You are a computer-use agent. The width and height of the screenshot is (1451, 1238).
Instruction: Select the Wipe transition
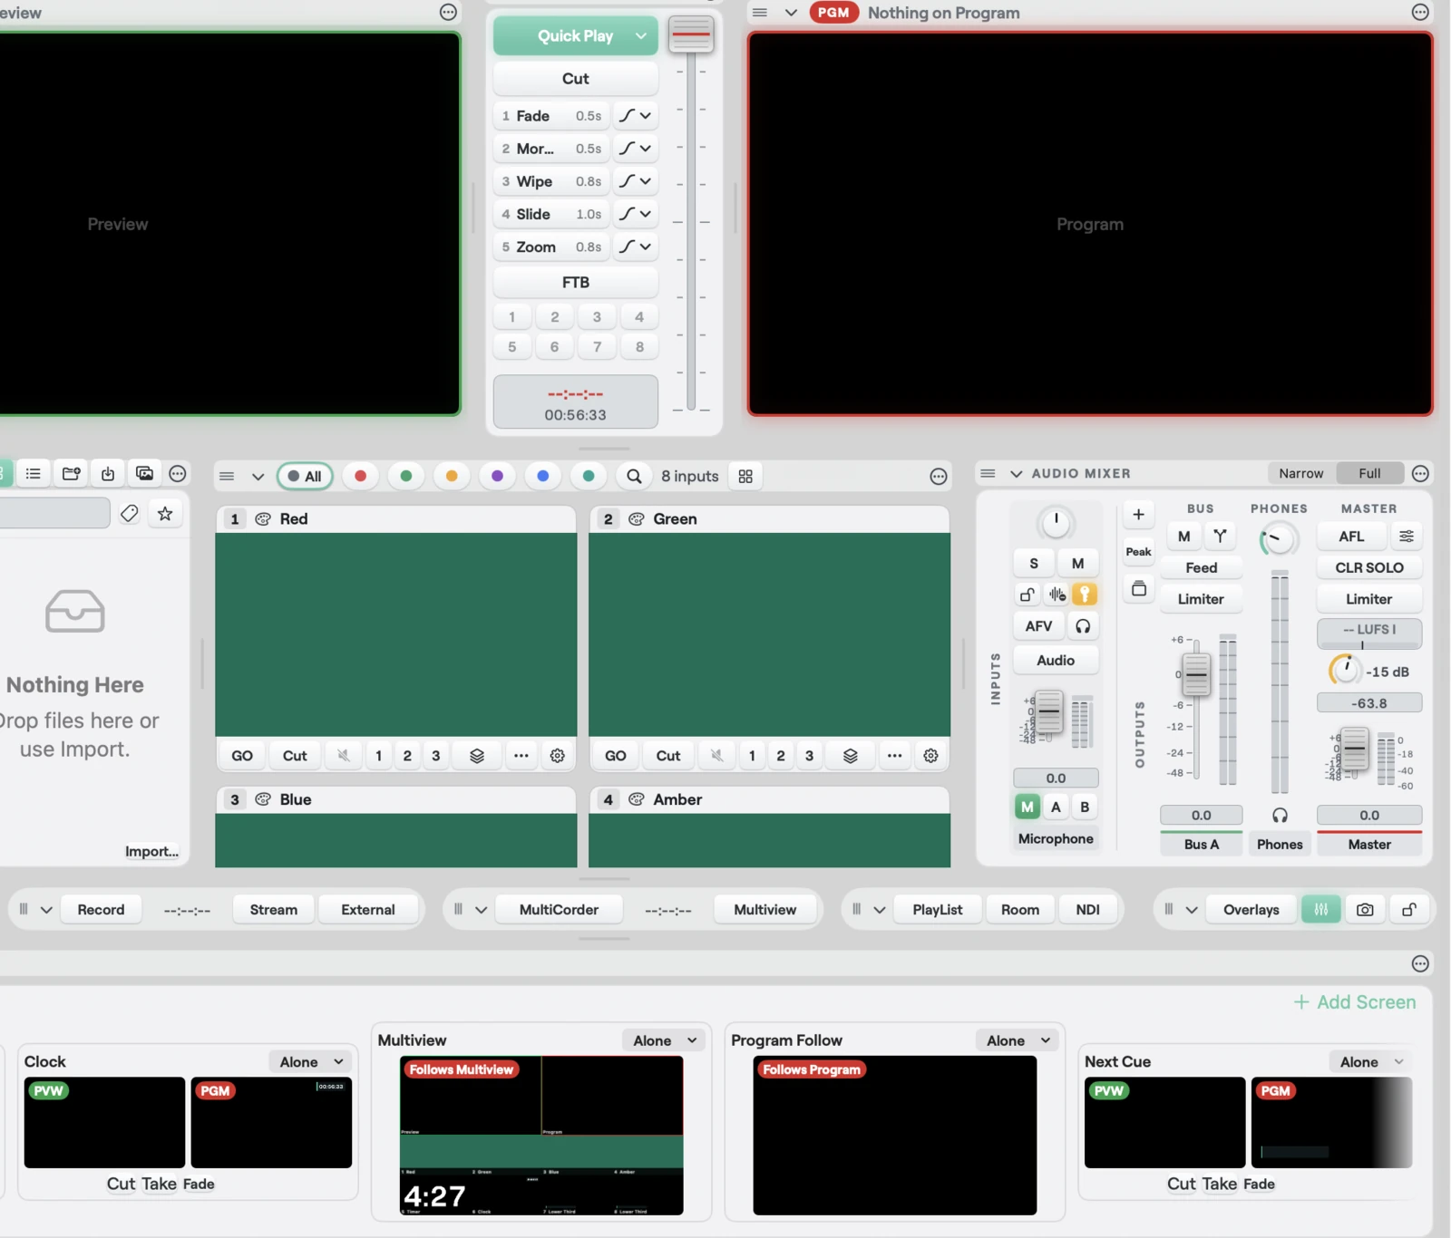coord(551,181)
